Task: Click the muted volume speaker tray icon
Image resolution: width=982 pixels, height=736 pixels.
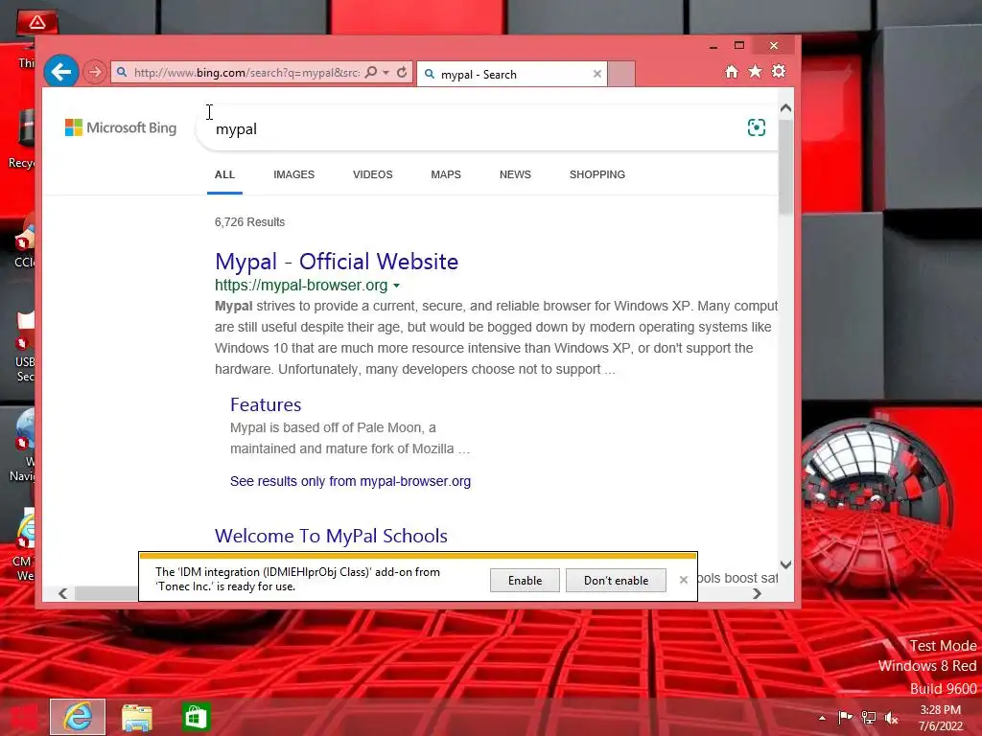Action: click(x=891, y=718)
